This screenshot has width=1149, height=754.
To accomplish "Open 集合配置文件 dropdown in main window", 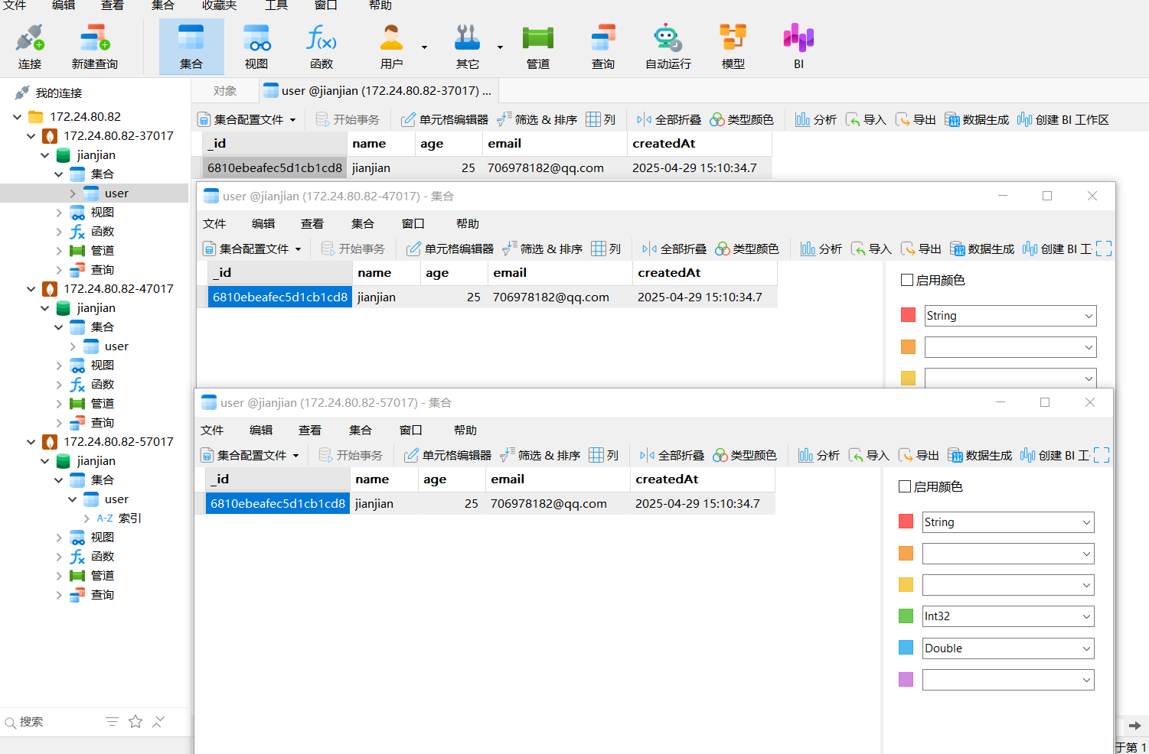I will tap(246, 119).
